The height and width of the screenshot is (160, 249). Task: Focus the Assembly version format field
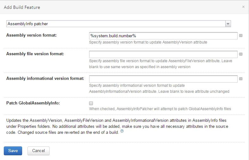point(163,36)
